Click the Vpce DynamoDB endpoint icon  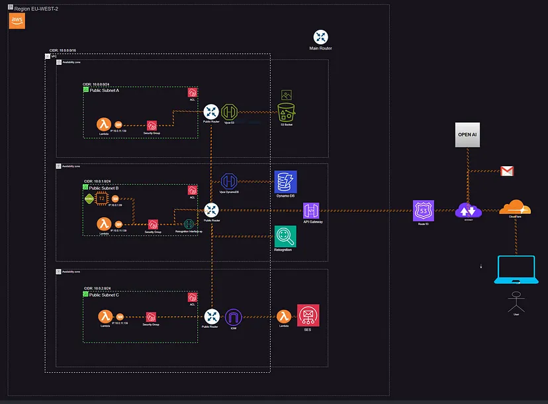point(229,181)
